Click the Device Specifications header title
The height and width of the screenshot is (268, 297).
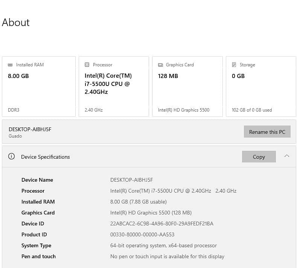[46, 157]
